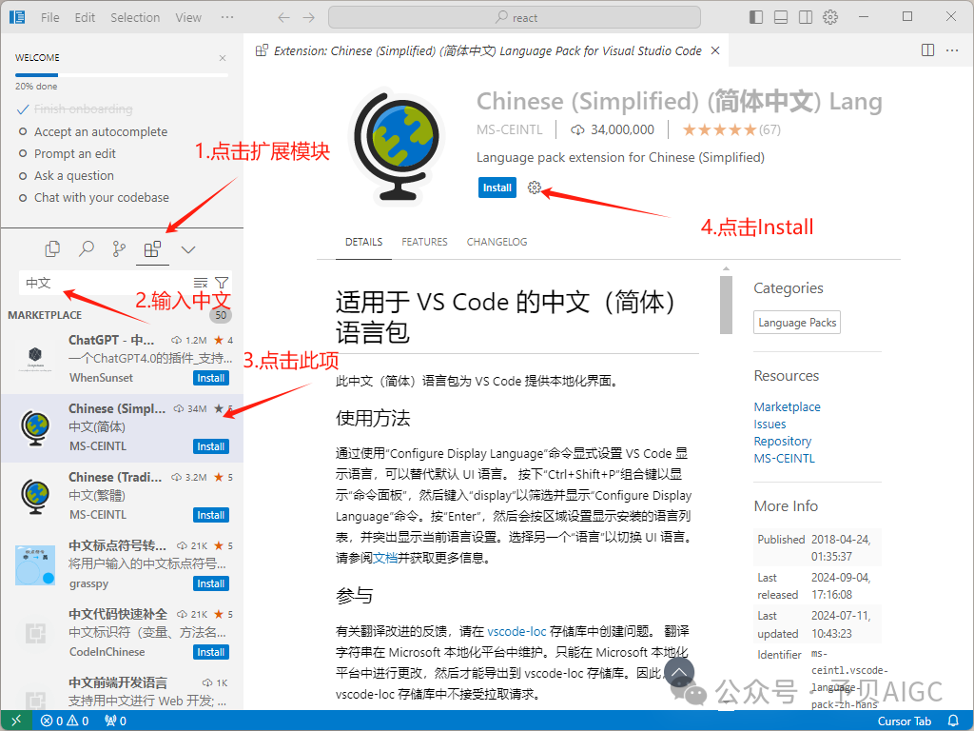Split the editor to the right
This screenshot has width=974, height=731.
[x=928, y=50]
